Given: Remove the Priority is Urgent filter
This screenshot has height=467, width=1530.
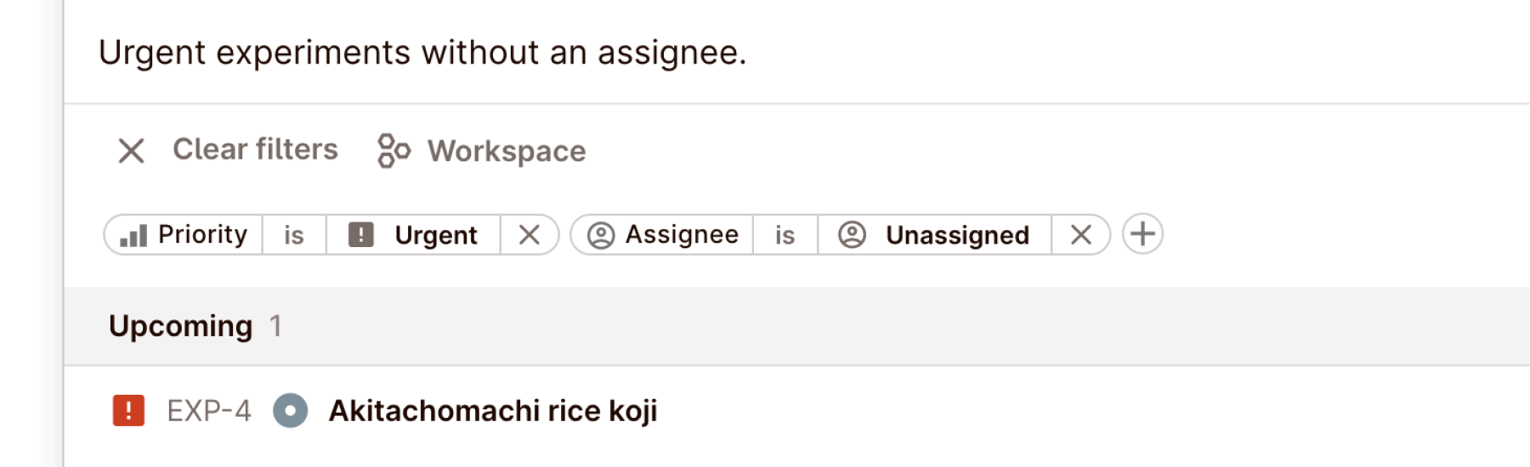Looking at the screenshot, I should 530,235.
